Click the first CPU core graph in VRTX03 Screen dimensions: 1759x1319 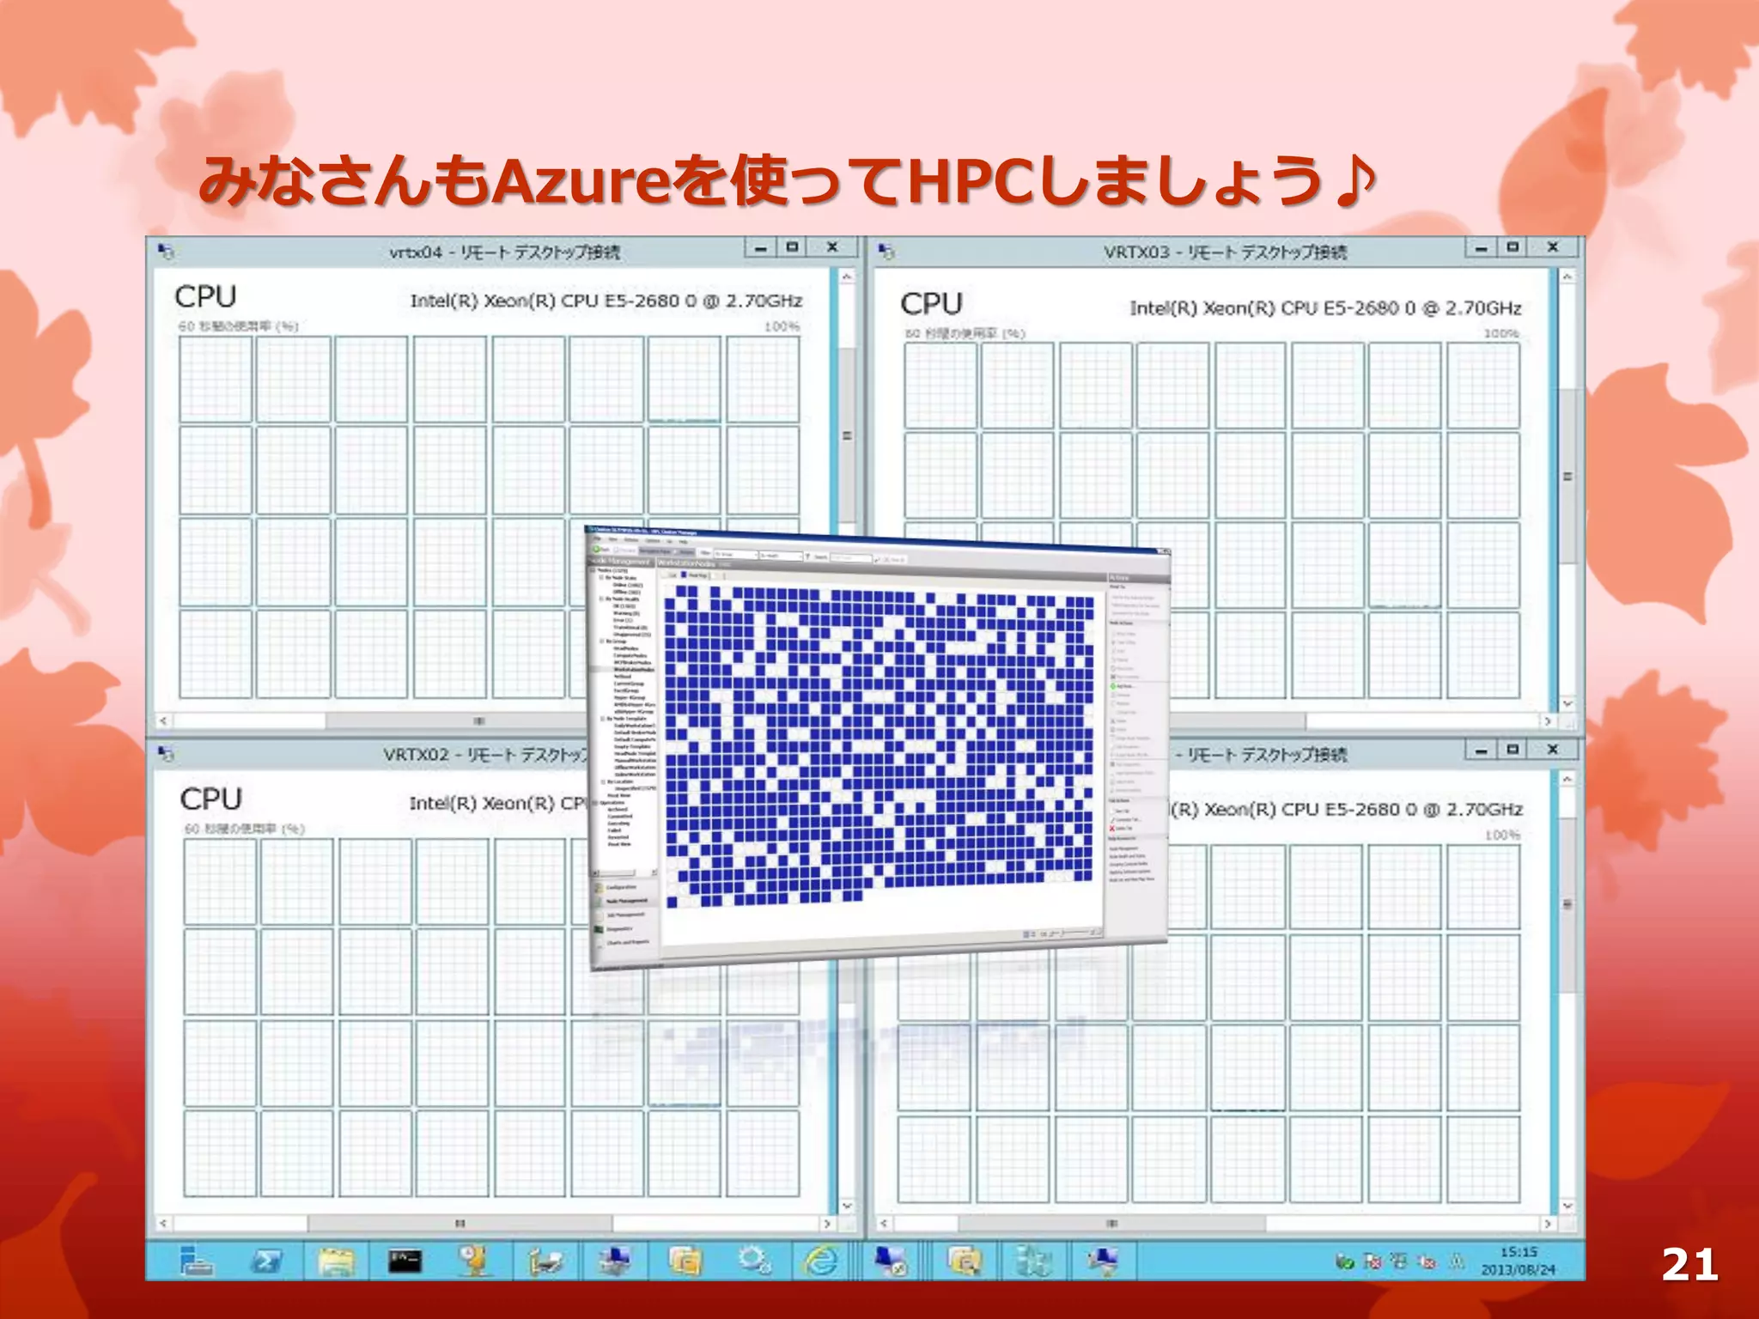940,386
